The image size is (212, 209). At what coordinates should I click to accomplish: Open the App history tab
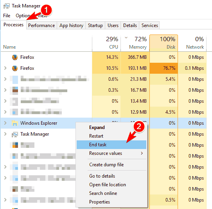[x=71, y=25]
